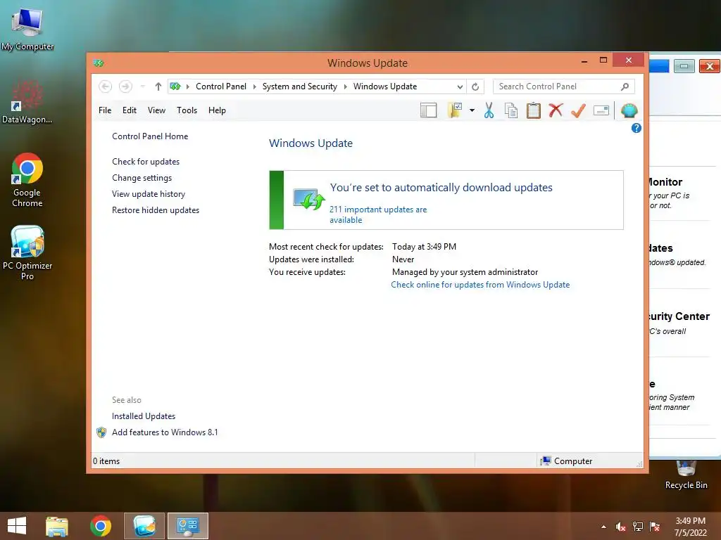The image size is (721, 540).
Task: Click the muted volume tray icon
Action: 620,527
